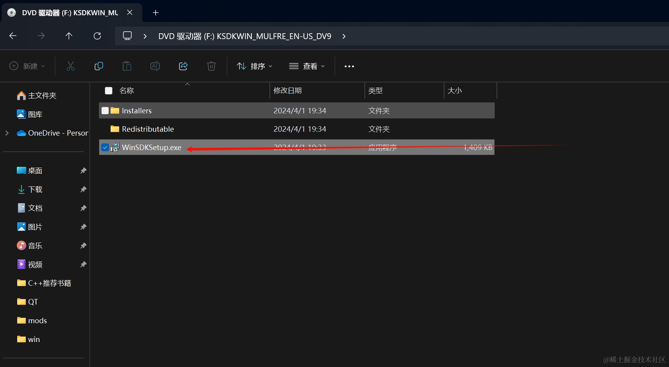Expand chevron after DVD drive path
Viewport: 669px width, 367px height.
point(344,36)
